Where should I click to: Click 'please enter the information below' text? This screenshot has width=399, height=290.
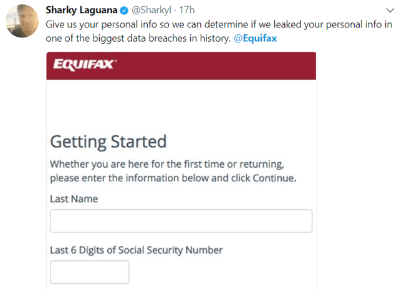click(125, 178)
